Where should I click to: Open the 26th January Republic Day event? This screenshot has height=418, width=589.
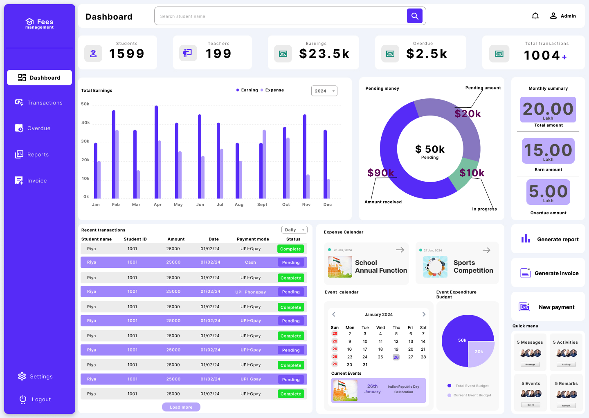click(378, 390)
